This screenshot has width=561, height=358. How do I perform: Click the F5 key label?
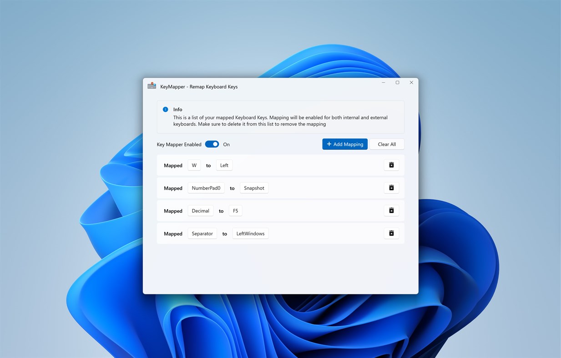pos(235,211)
